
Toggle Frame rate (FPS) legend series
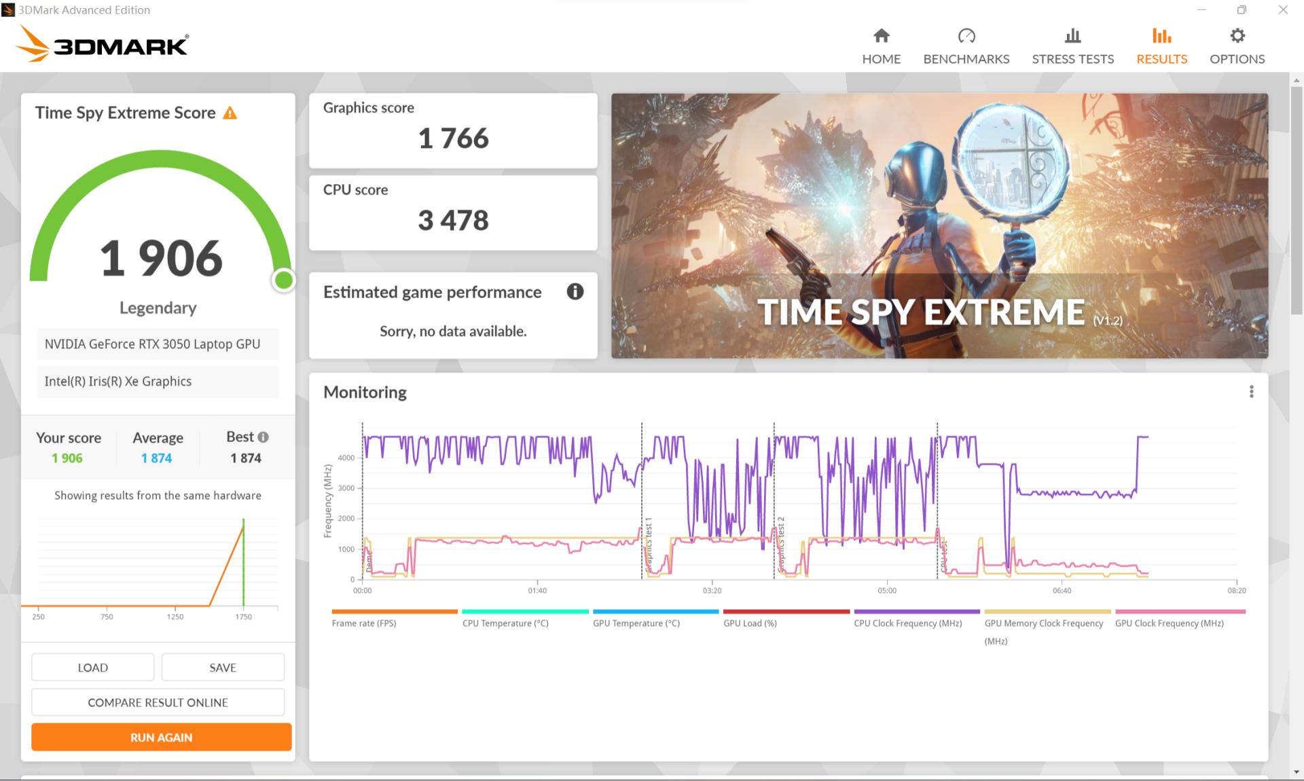394,619
